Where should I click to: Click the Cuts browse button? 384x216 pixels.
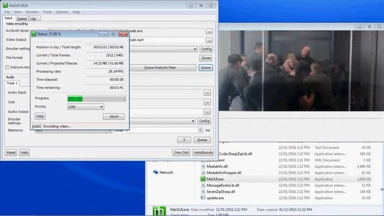tap(207, 102)
